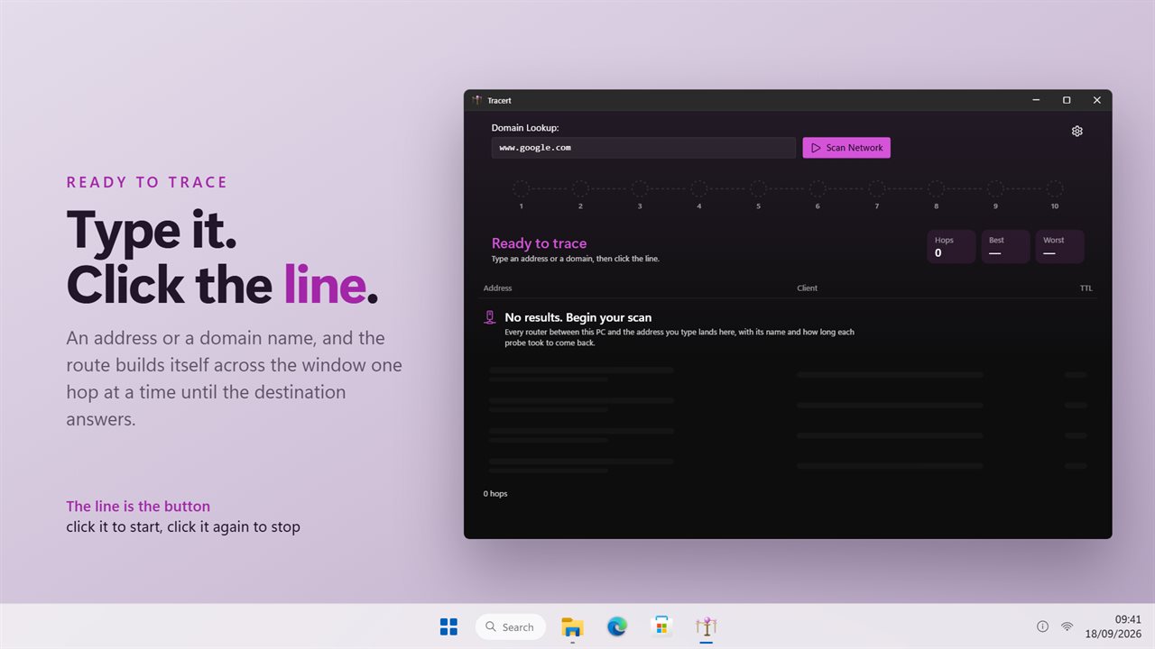Open the taskbar clock and date

pyautogui.click(x=1115, y=626)
